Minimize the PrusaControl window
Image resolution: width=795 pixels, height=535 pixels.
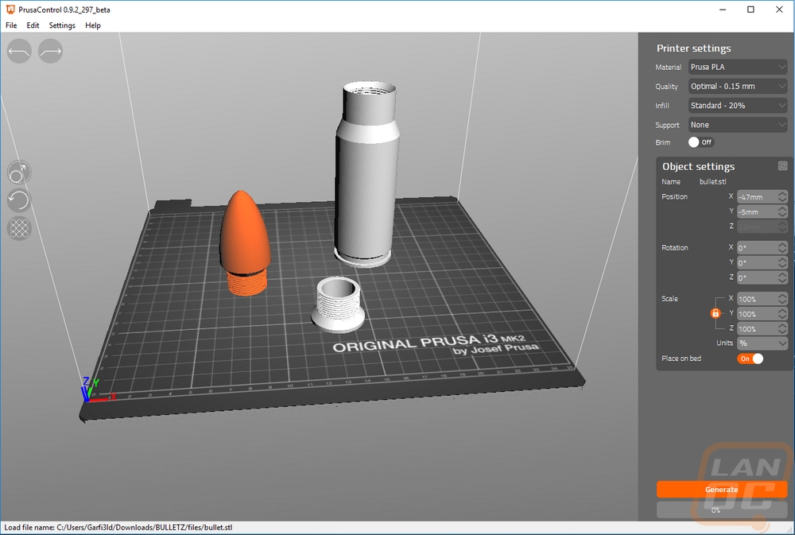point(723,10)
